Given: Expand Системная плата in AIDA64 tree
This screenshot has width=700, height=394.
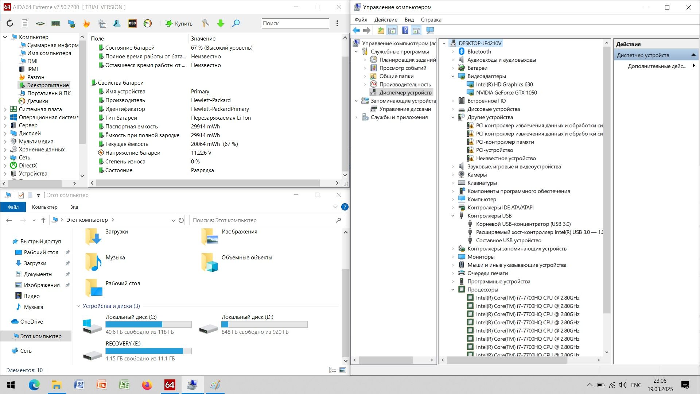Looking at the screenshot, I should [5, 109].
